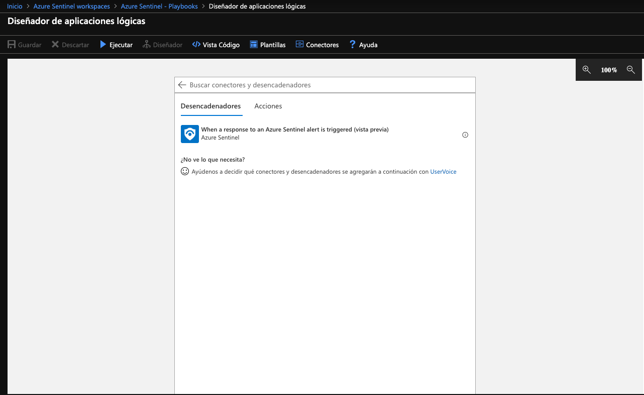
Task: Open the Plantillas templates icon
Action: (x=254, y=45)
